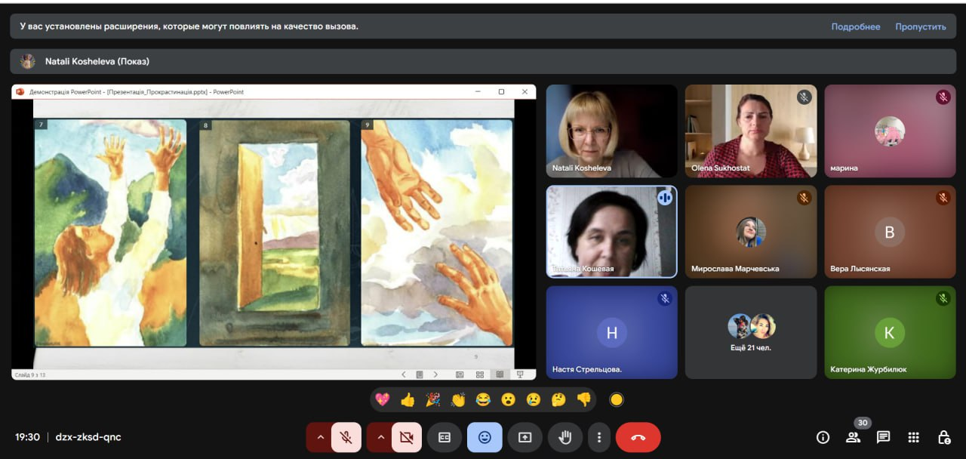Viewport: 966px width, 459px height.
Task: Hide the emoji reactions bar
Action: pos(485,437)
